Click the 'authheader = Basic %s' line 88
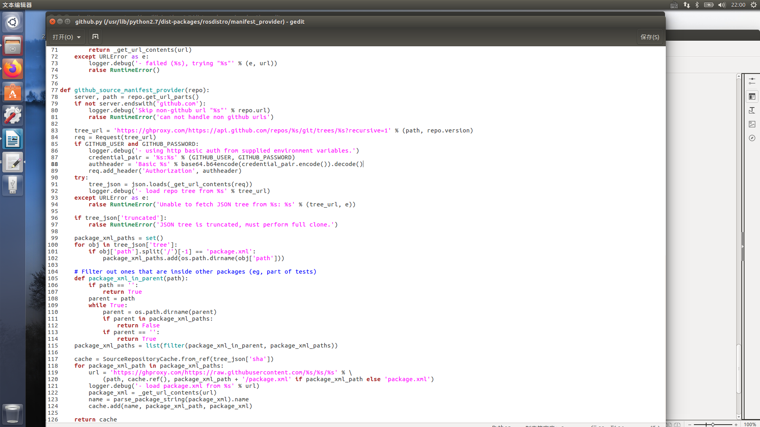760x427 pixels. coord(226,164)
